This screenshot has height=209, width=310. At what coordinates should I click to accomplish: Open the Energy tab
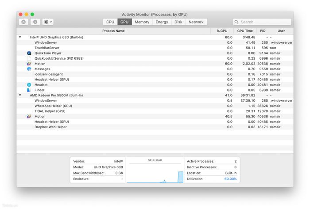pyautogui.click(x=162, y=22)
